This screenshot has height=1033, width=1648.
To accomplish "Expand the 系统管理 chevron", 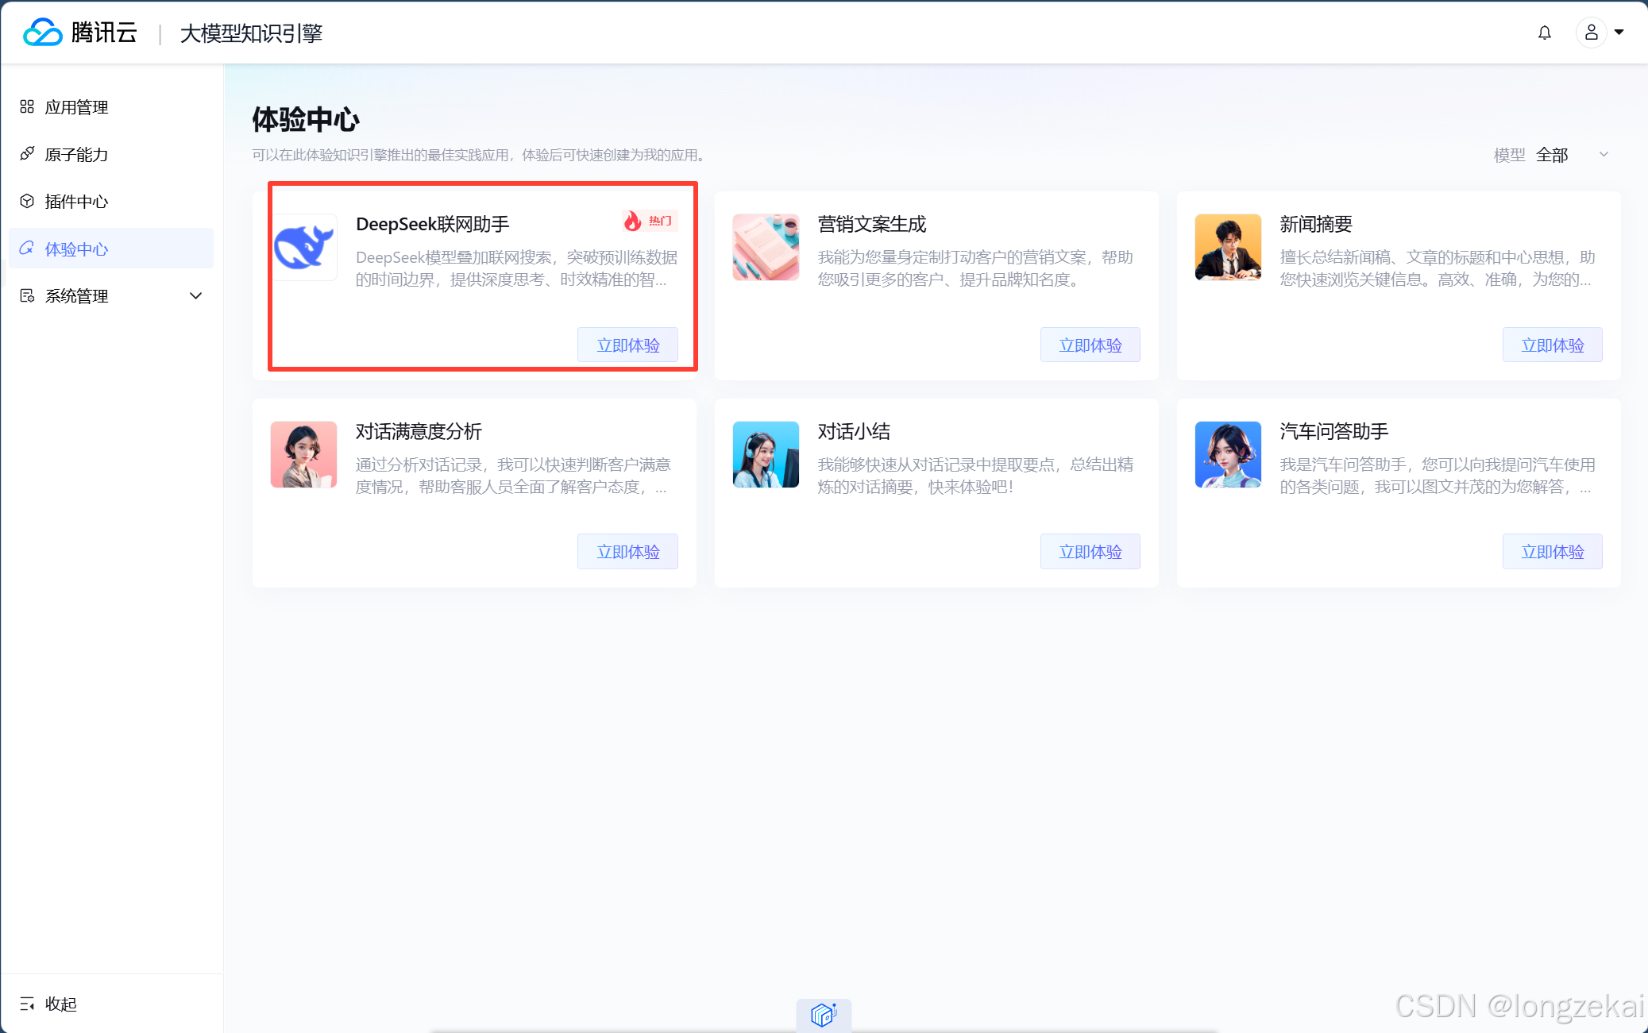I will [195, 295].
